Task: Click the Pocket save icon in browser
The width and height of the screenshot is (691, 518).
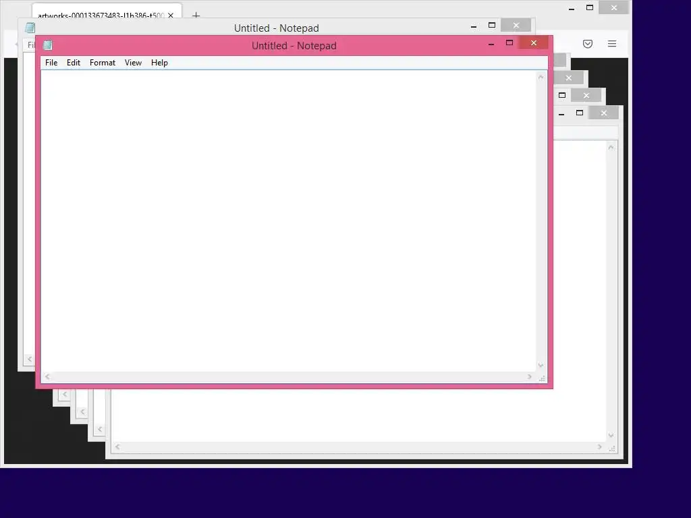Action: click(x=588, y=44)
